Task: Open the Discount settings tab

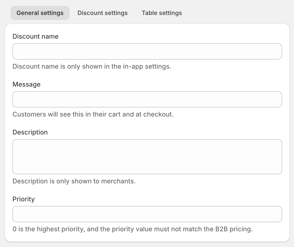Action: coord(103,13)
